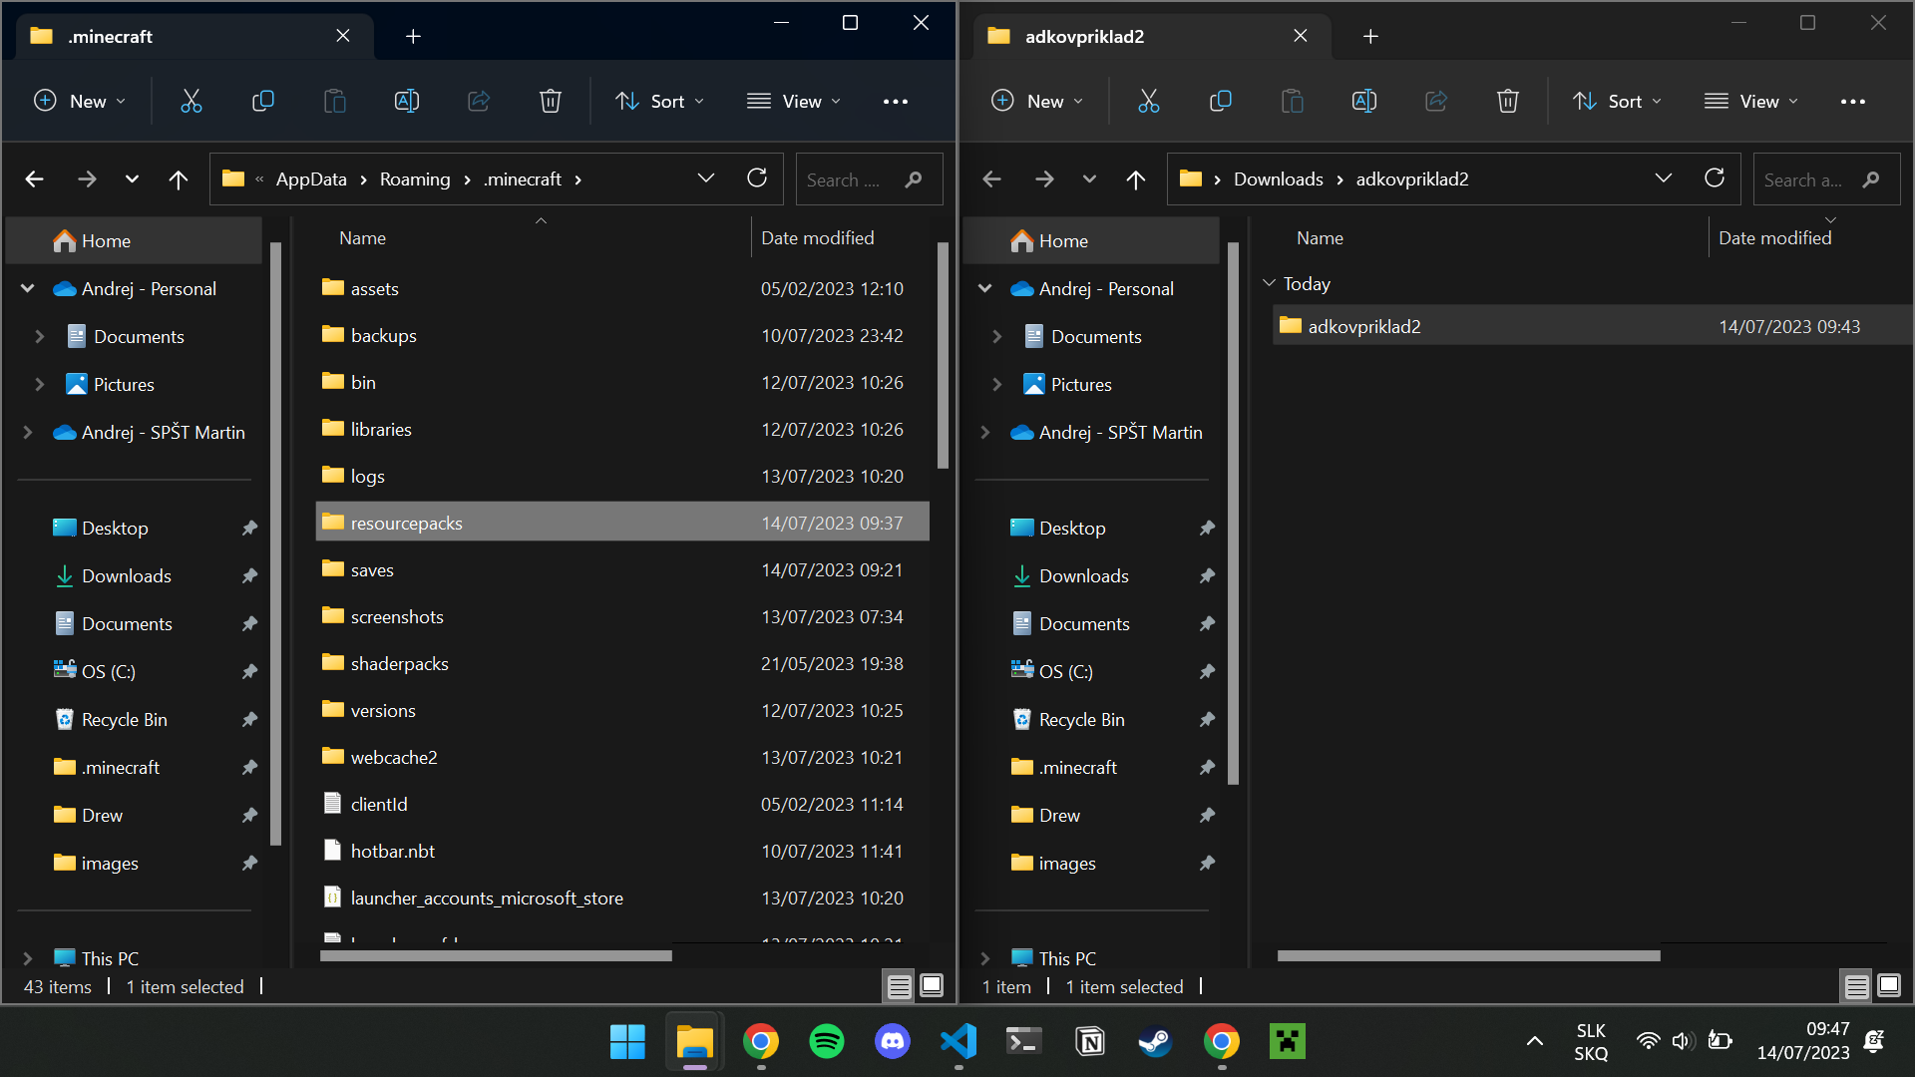
Task: Open Visual Studio Code from taskbar
Action: point(957,1041)
